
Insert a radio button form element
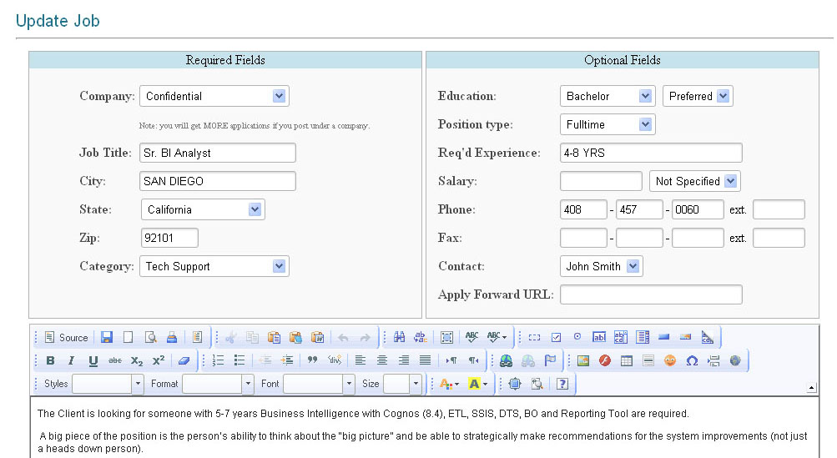577,338
